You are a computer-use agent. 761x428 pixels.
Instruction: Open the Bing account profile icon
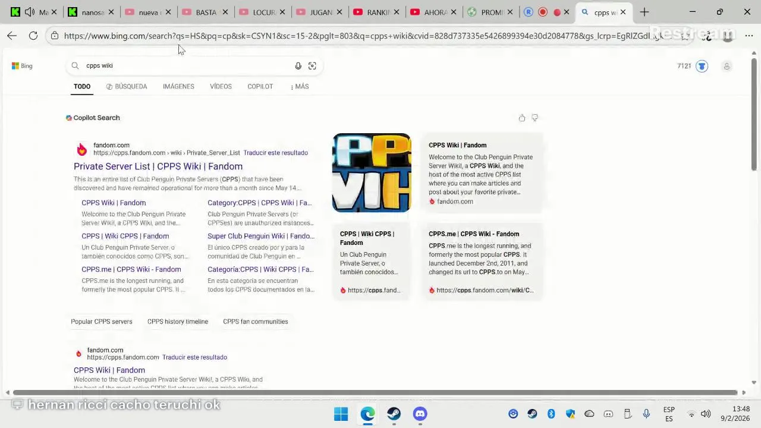coord(727,66)
